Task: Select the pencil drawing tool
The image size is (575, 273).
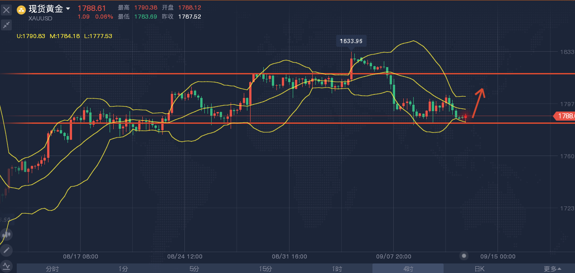Action: point(6,250)
